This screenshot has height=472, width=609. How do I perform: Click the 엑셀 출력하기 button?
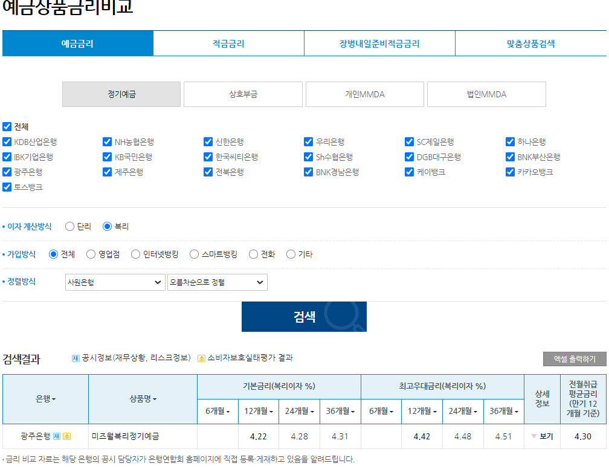coord(575,359)
